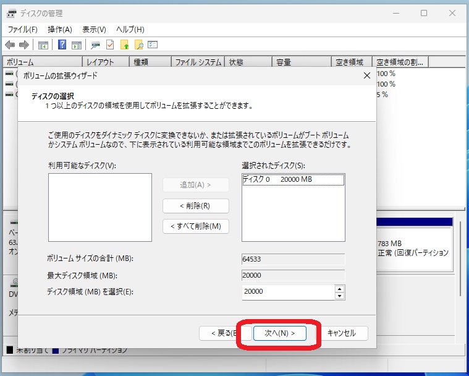Click the Back arrow toolbar icon
Viewport: 469px width, 376px height.
click(10, 45)
